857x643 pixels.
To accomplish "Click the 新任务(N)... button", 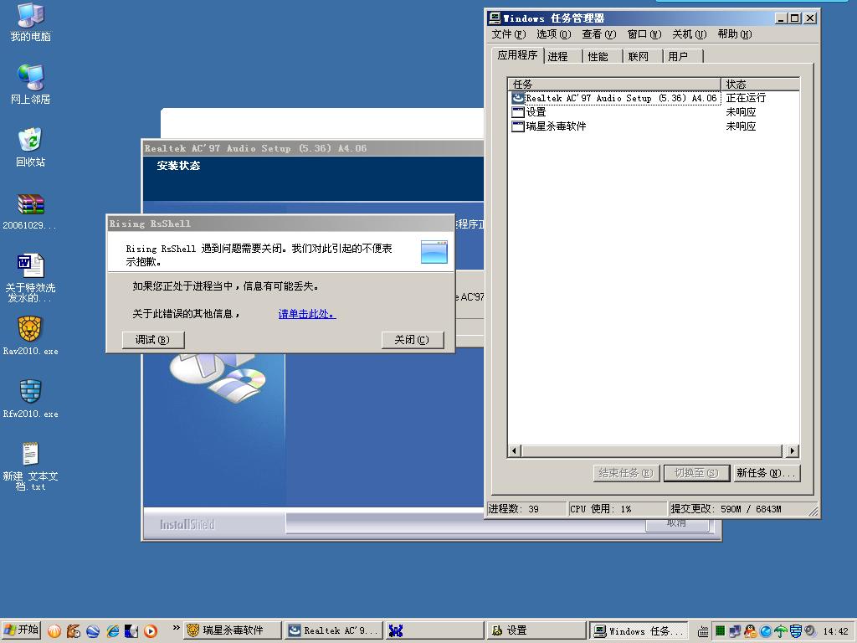I will 767,473.
